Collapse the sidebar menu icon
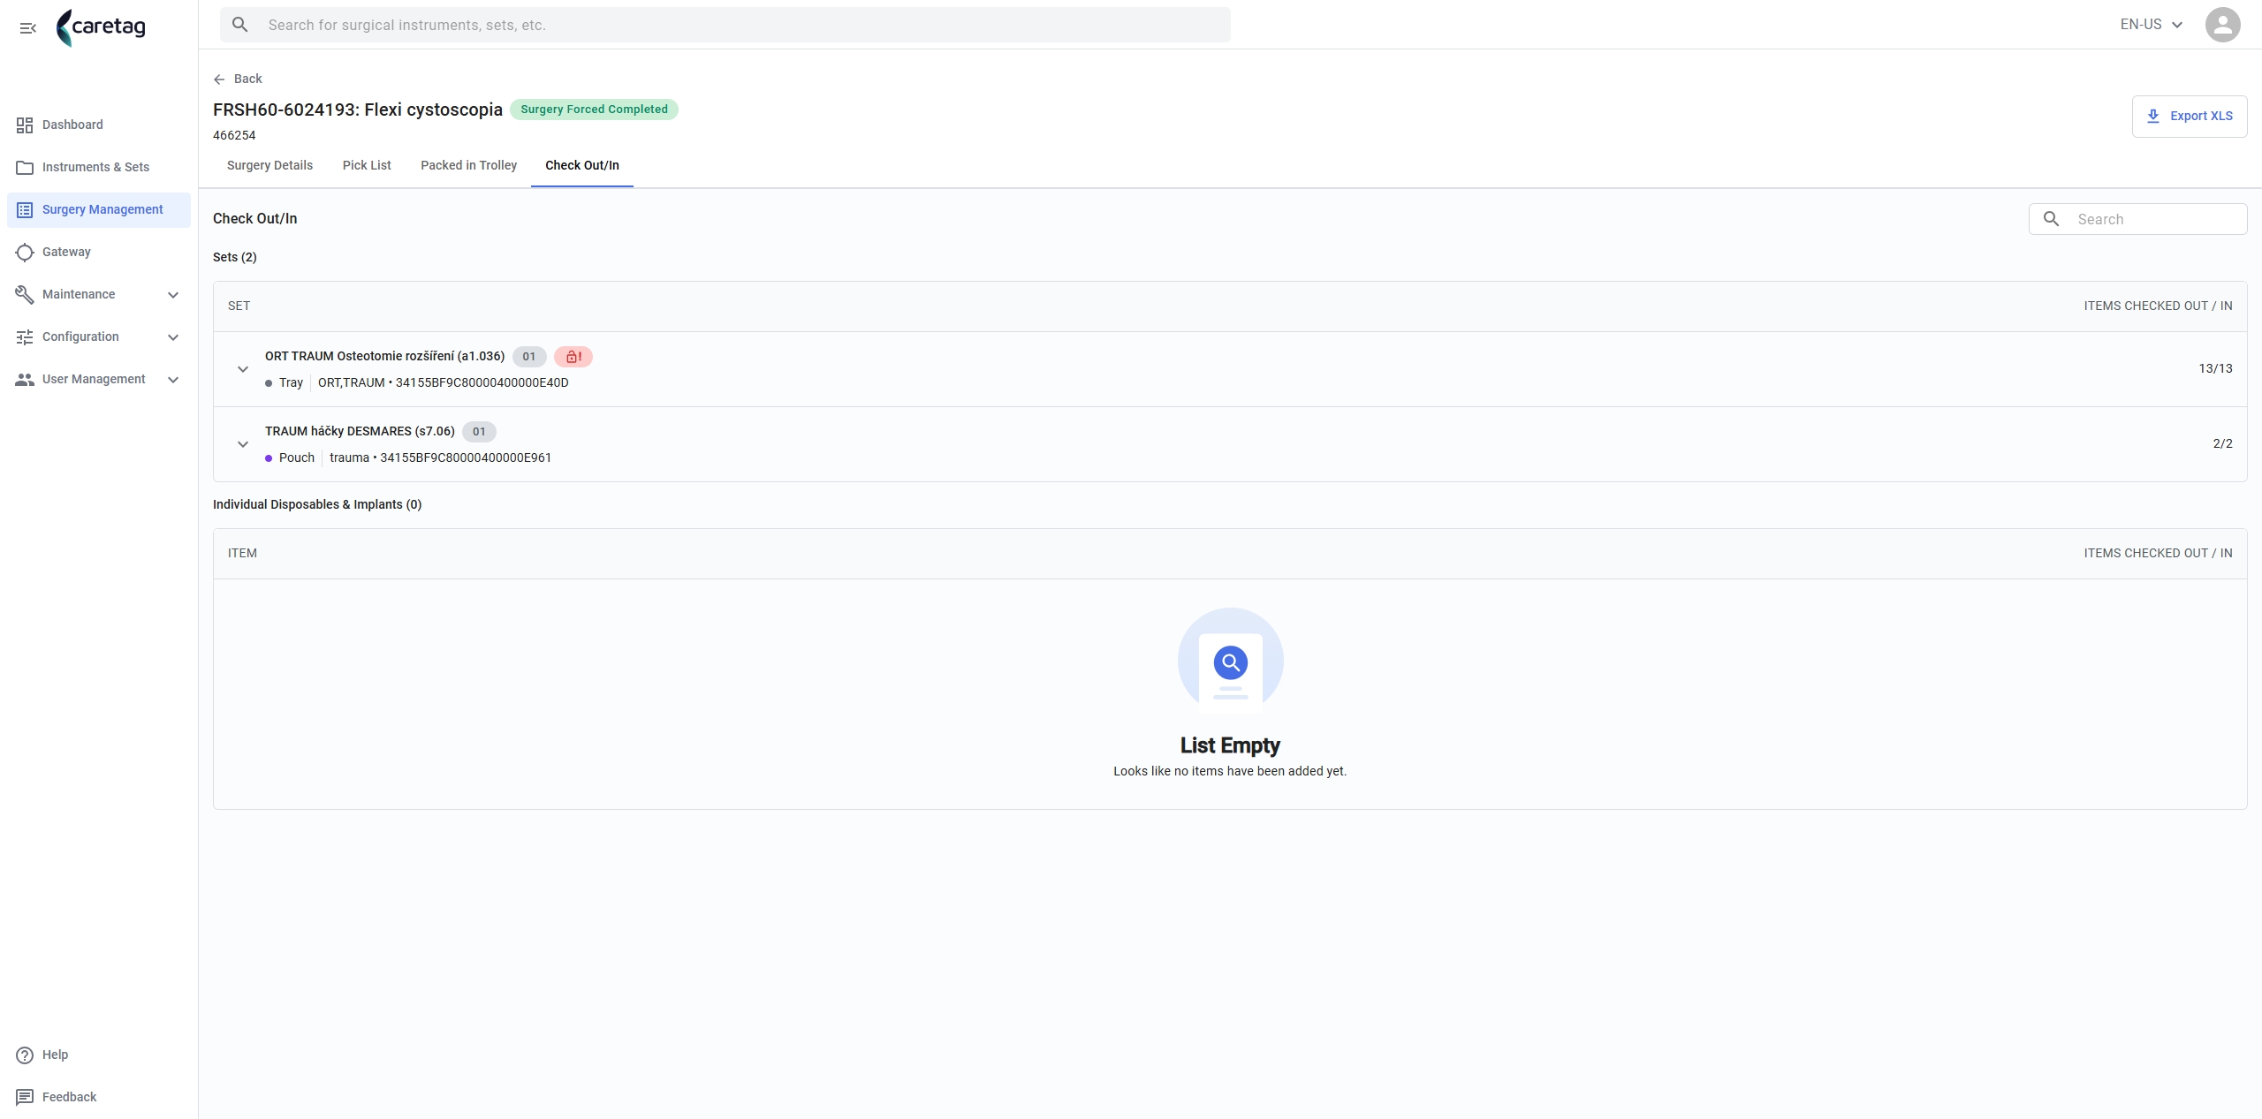 (27, 28)
